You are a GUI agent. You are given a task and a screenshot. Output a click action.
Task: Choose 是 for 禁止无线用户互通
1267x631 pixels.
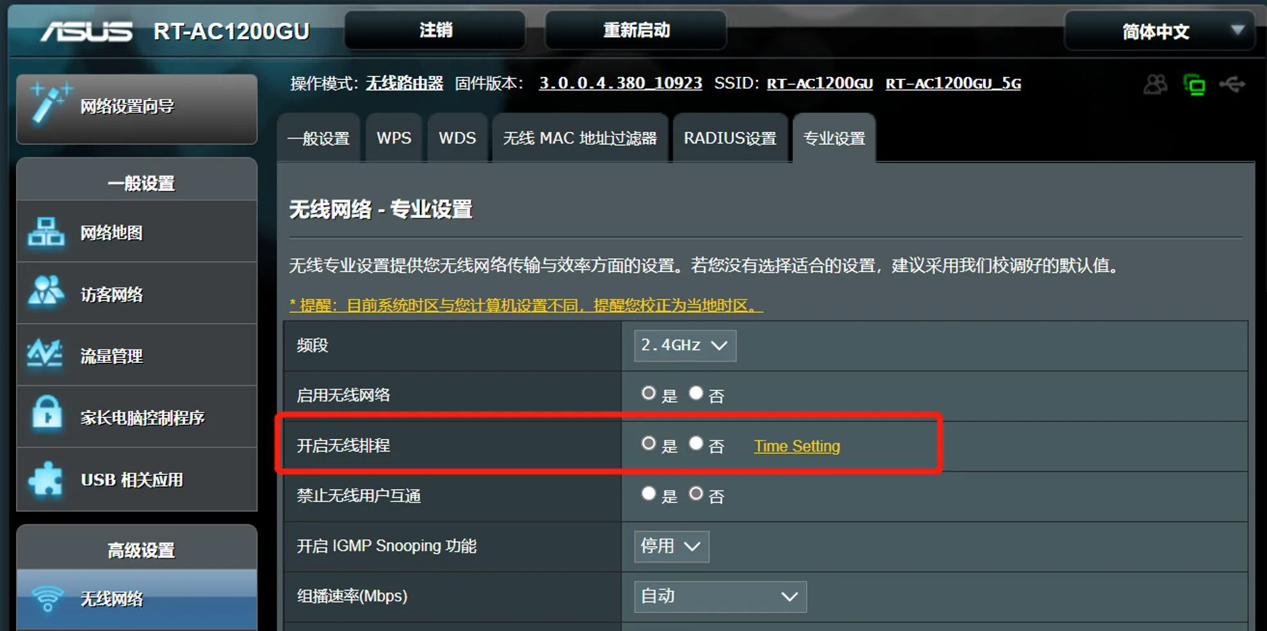pyautogui.click(x=649, y=493)
